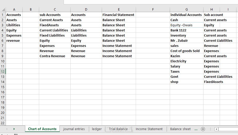This screenshot has width=238, height=135.
Task: Add a new sheet with plus icon
Action: click(x=203, y=129)
